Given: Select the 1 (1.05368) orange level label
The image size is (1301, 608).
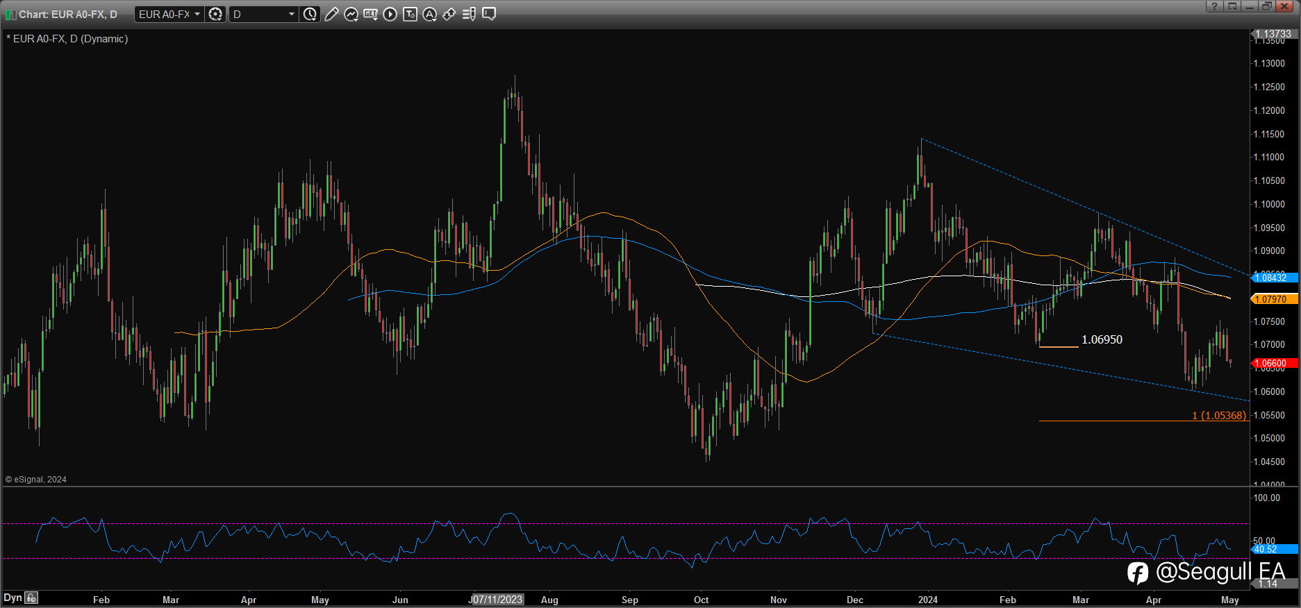Looking at the screenshot, I should (1219, 416).
